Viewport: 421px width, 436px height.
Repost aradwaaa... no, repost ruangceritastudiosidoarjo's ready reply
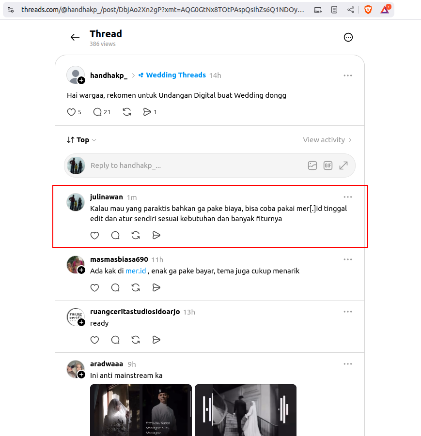136,340
